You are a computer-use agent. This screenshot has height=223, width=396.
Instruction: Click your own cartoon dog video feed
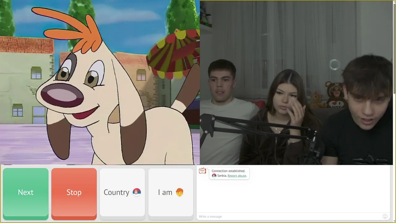(x=100, y=82)
